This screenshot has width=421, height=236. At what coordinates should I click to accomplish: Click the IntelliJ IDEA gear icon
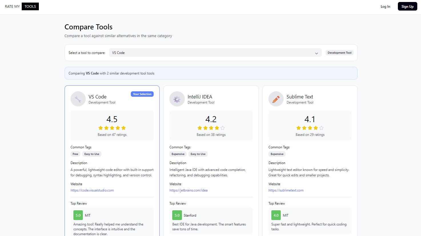177,99
